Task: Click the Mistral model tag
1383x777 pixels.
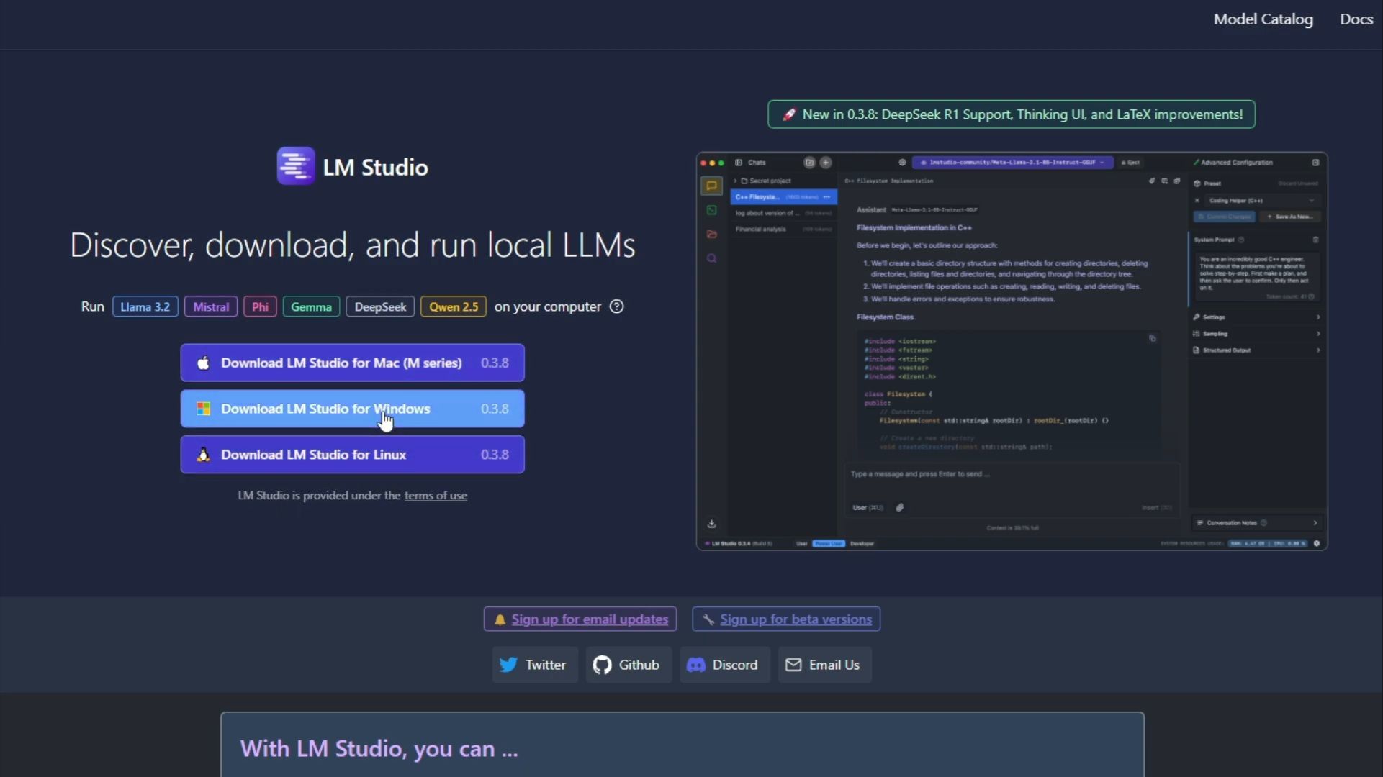Action: [210, 306]
